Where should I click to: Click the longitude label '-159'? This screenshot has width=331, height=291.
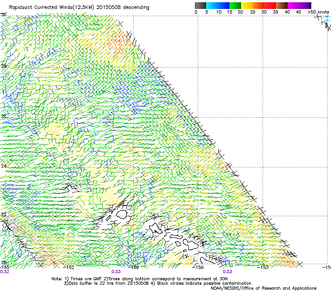[x=134, y=267]
